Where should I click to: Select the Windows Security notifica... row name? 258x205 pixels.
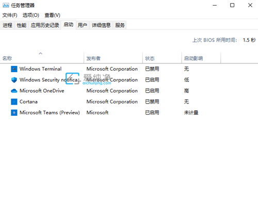pyautogui.click(x=50, y=80)
